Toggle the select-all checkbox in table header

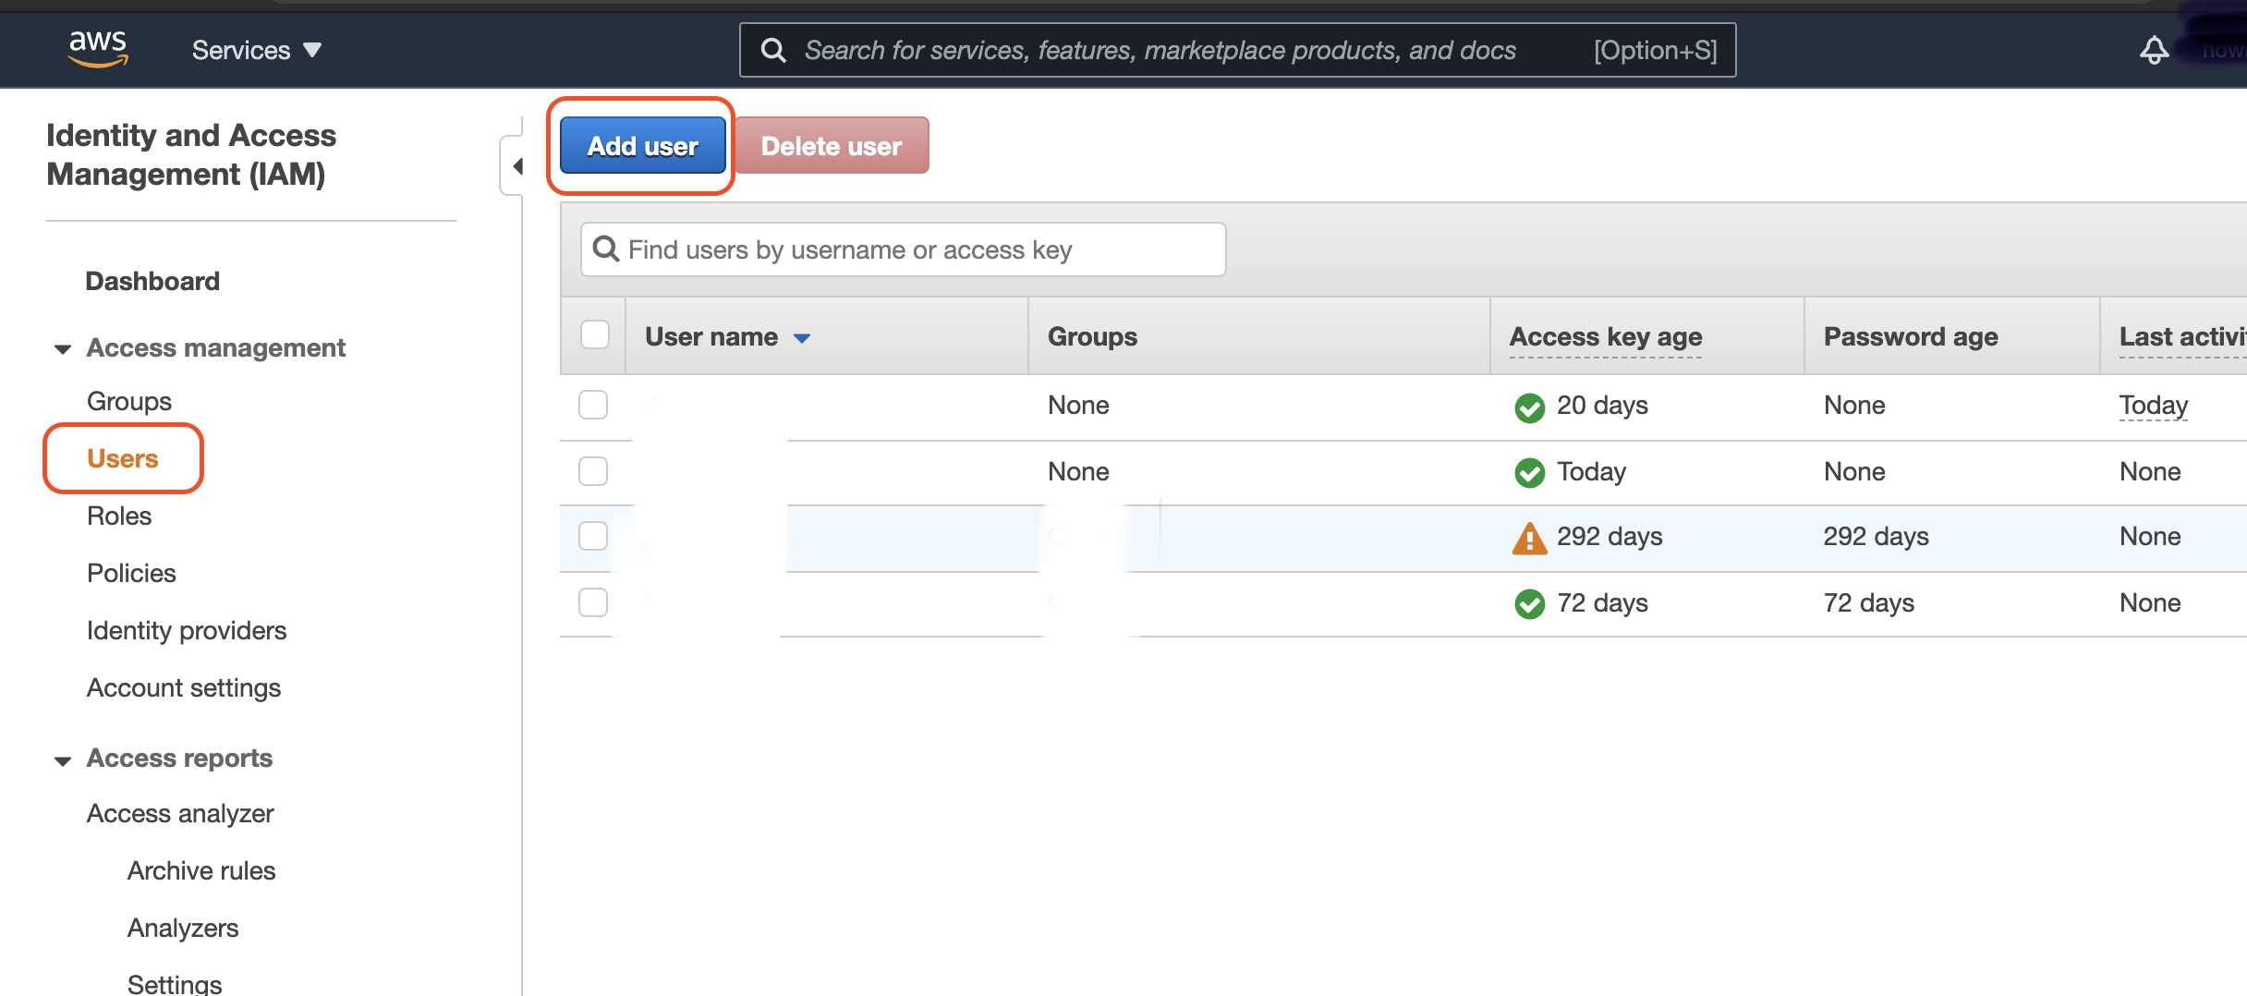point(594,334)
